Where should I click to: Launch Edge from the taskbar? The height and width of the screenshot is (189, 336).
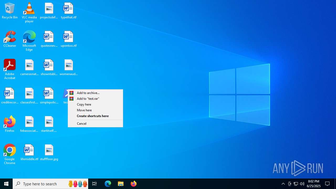click(x=108, y=184)
